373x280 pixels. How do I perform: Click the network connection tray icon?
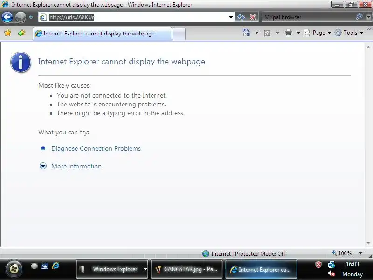(332, 265)
